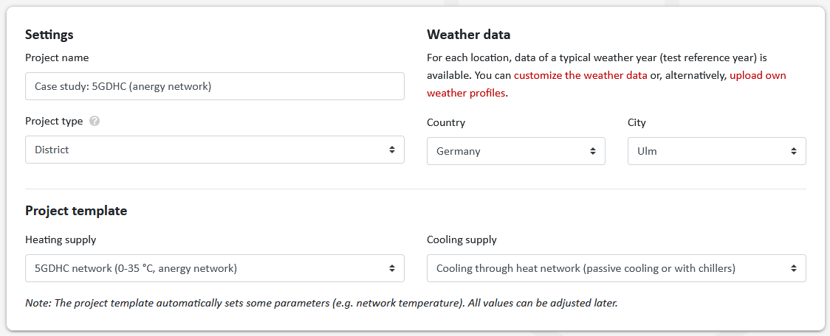Edit the Project name input field
This screenshot has width=830, height=336.
215,87
